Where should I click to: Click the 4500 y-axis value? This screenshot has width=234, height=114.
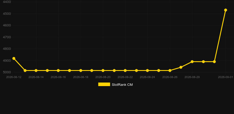pos(7,14)
